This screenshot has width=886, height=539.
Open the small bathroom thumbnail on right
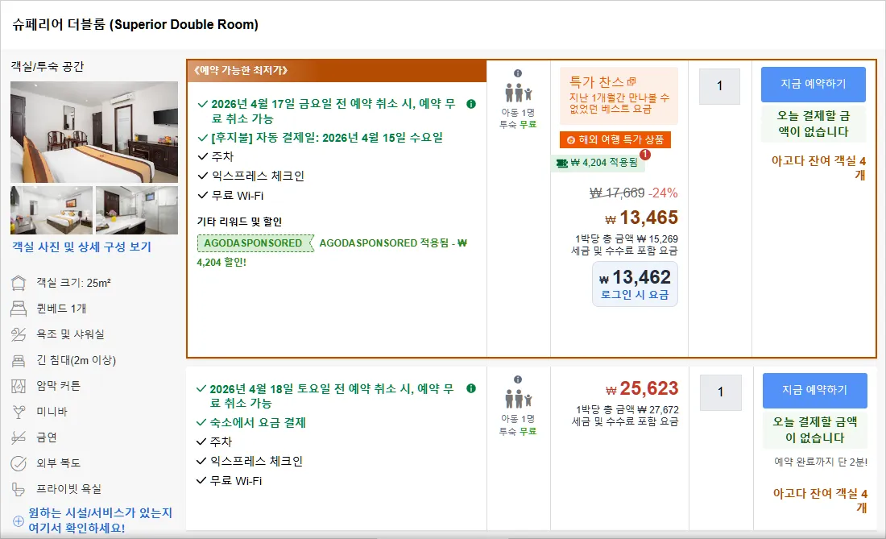tap(137, 210)
